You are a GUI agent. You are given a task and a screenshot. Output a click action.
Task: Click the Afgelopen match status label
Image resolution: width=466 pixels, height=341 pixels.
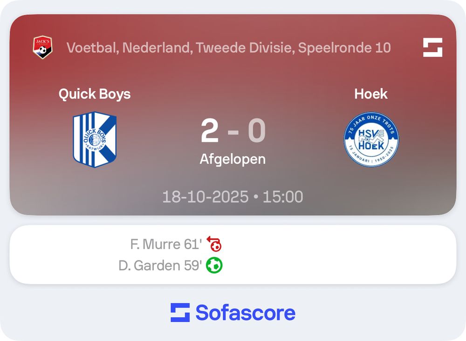(x=233, y=159)
